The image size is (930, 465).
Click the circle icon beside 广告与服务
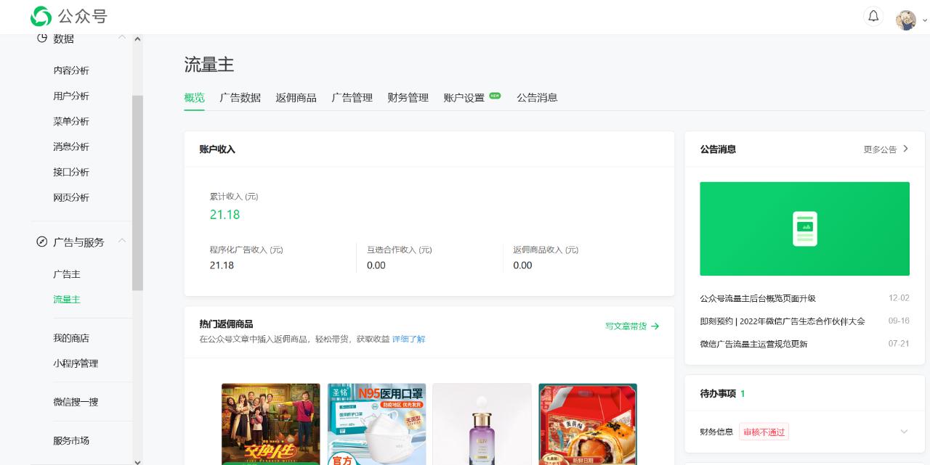[x=41, y=242]
